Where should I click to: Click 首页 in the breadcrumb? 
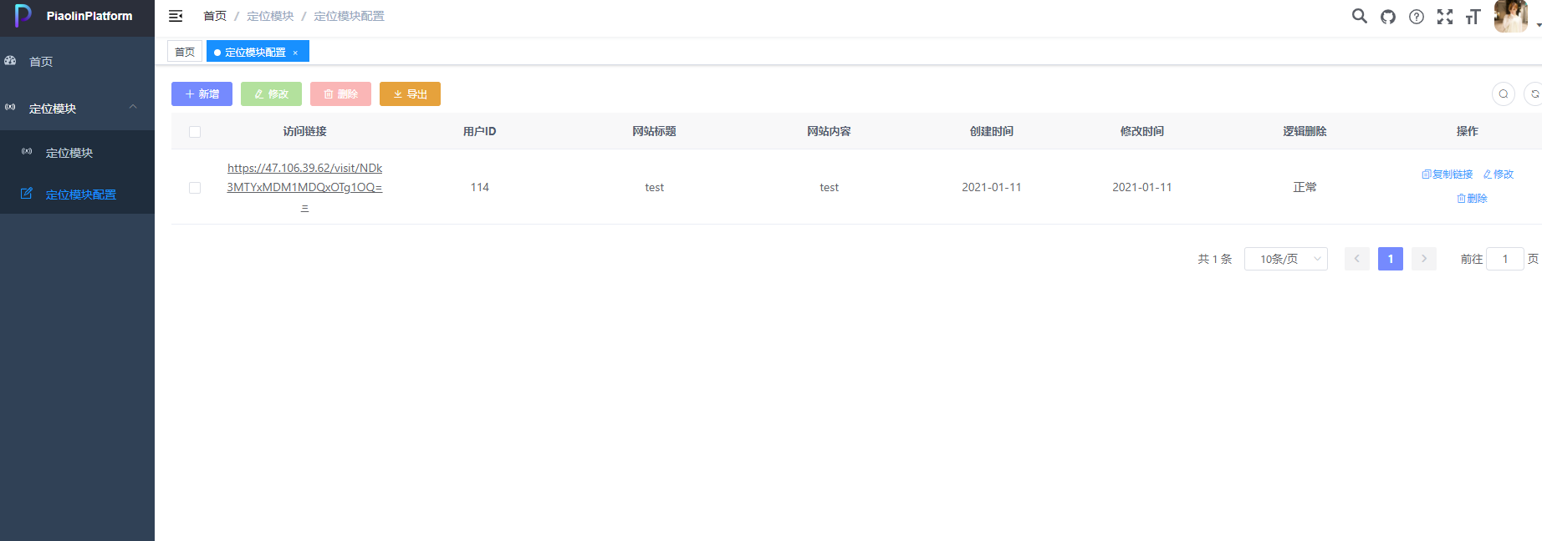(215, 16)
